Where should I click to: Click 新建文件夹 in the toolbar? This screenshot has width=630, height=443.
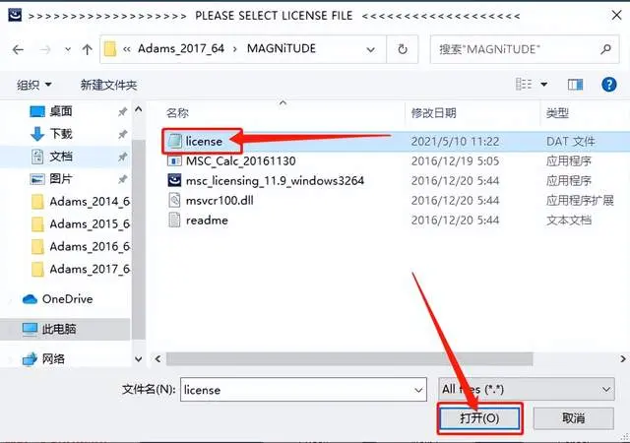click(108, 85)
